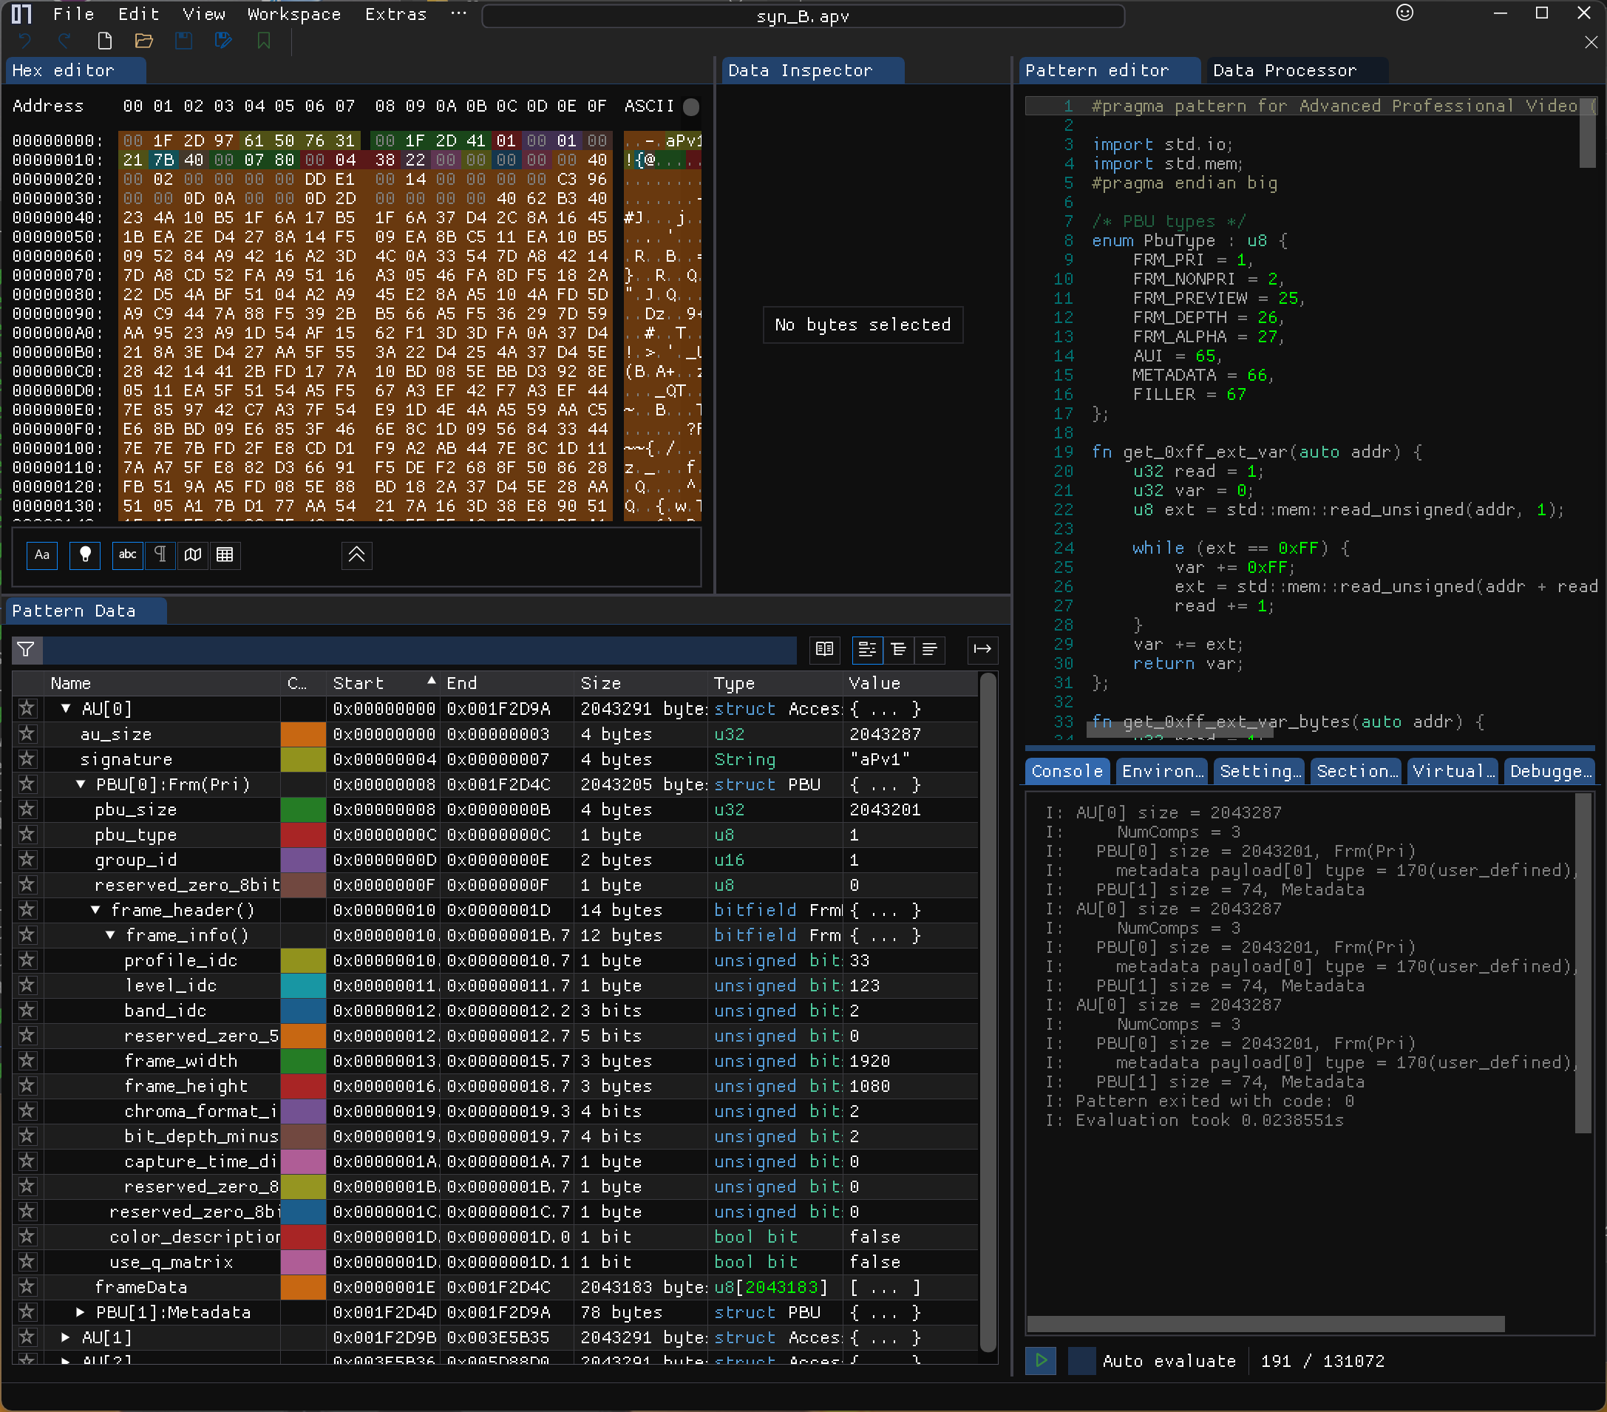This screenshot has width=1607, height=1412.
Task: Open the View menu
Action: click(x=203, y=14)
